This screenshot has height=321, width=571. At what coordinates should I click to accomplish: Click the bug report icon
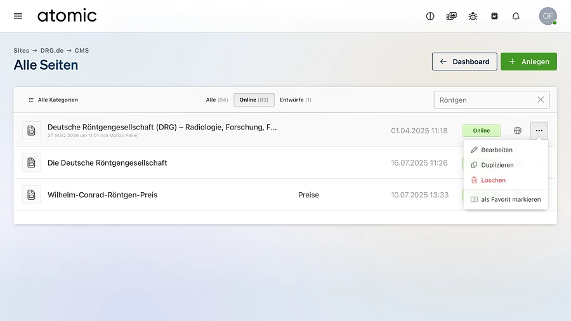tap(473, 16)
